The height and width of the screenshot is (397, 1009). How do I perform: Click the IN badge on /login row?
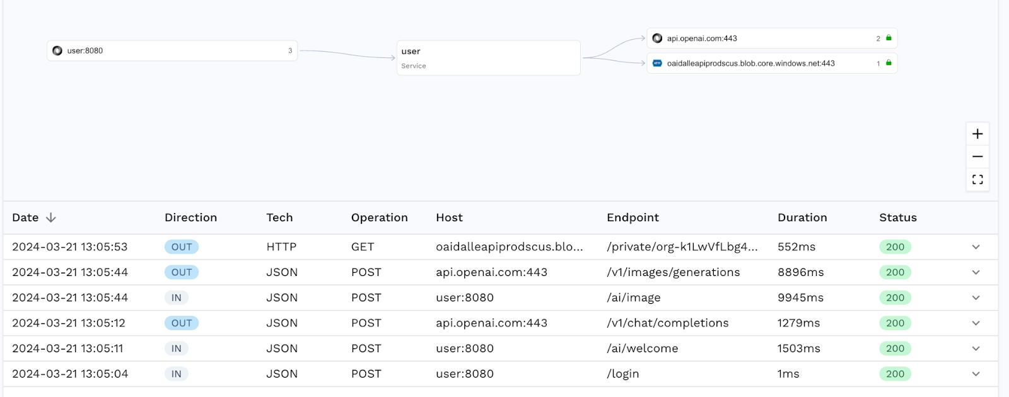coord(177,374)
